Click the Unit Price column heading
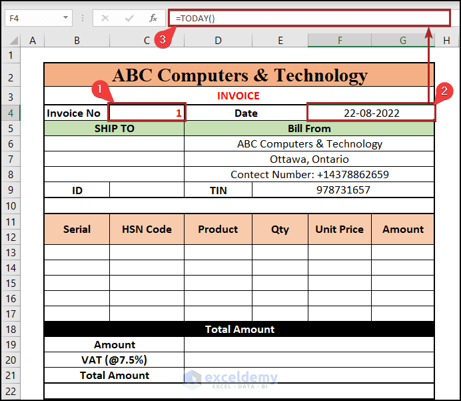The height and width of the screenshot is (401, 461). (x=340, y=229)
